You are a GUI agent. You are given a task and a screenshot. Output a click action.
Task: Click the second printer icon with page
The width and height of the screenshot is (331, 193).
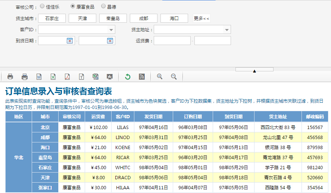pyautogui.click(x=25, y=77)
